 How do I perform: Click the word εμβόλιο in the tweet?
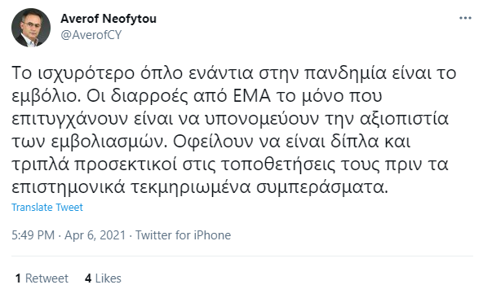pos(47,96)
